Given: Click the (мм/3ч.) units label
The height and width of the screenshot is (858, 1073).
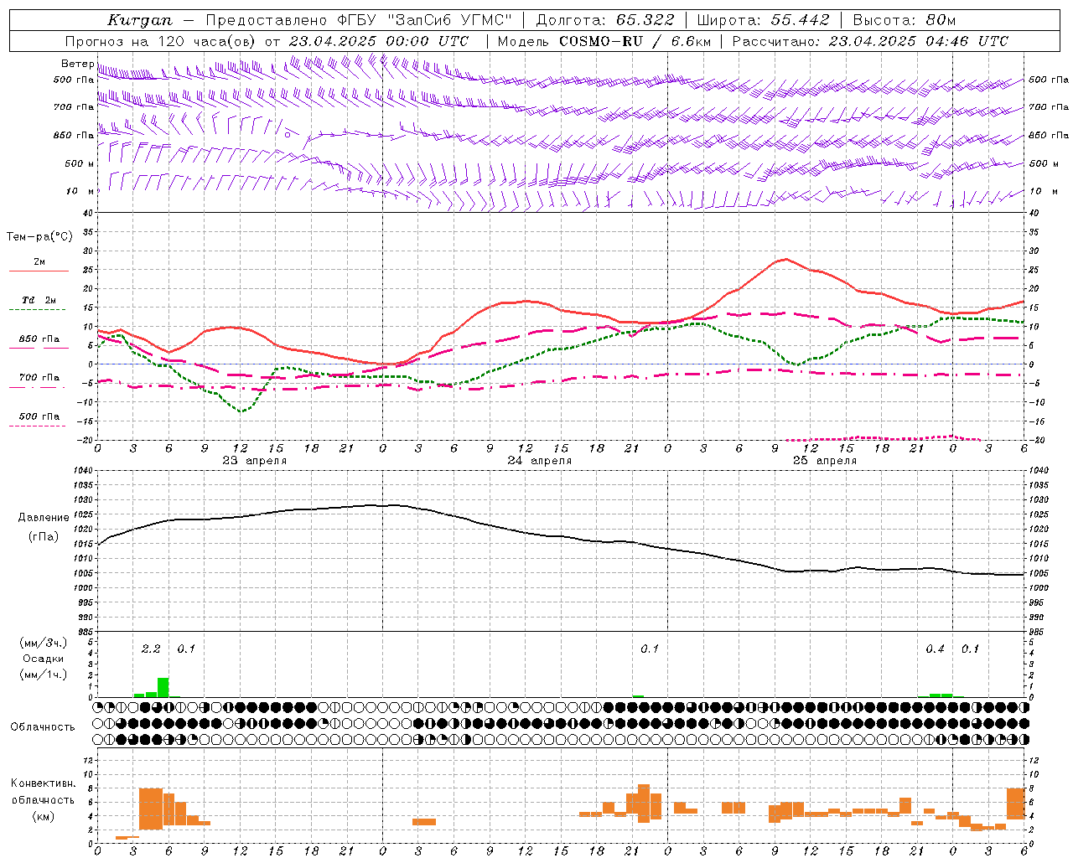Looking at the screenshot, I should pyautogui.click(x=44, y=643).
